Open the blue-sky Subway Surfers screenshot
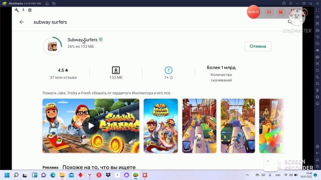Screen dimensions: 321x180 tap(160, 125)
